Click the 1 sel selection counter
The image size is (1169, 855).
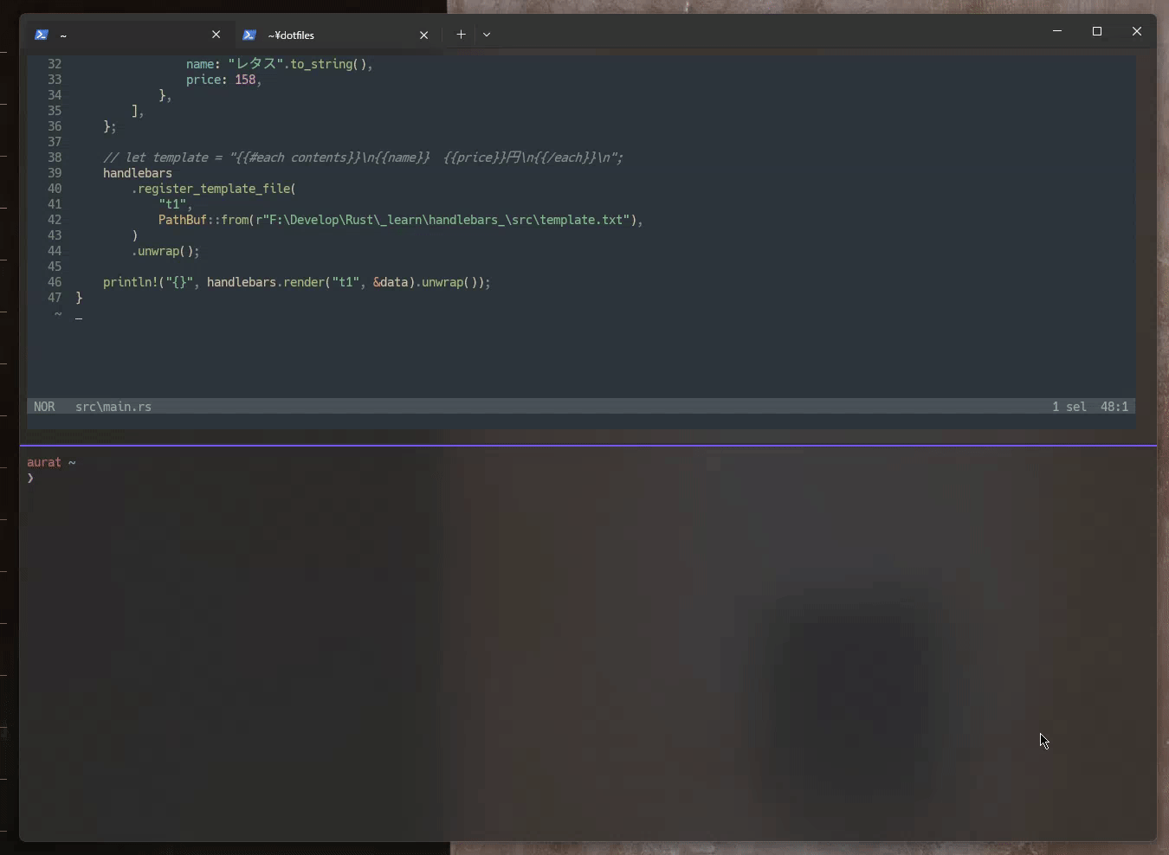(1071, 407)
